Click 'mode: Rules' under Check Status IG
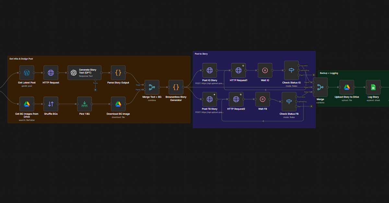 291,86
